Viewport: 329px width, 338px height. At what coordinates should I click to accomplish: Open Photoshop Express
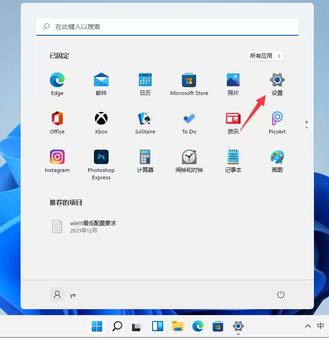click(101, 165)
